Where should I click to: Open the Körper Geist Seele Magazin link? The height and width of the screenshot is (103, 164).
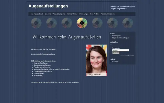click(121, 38)
